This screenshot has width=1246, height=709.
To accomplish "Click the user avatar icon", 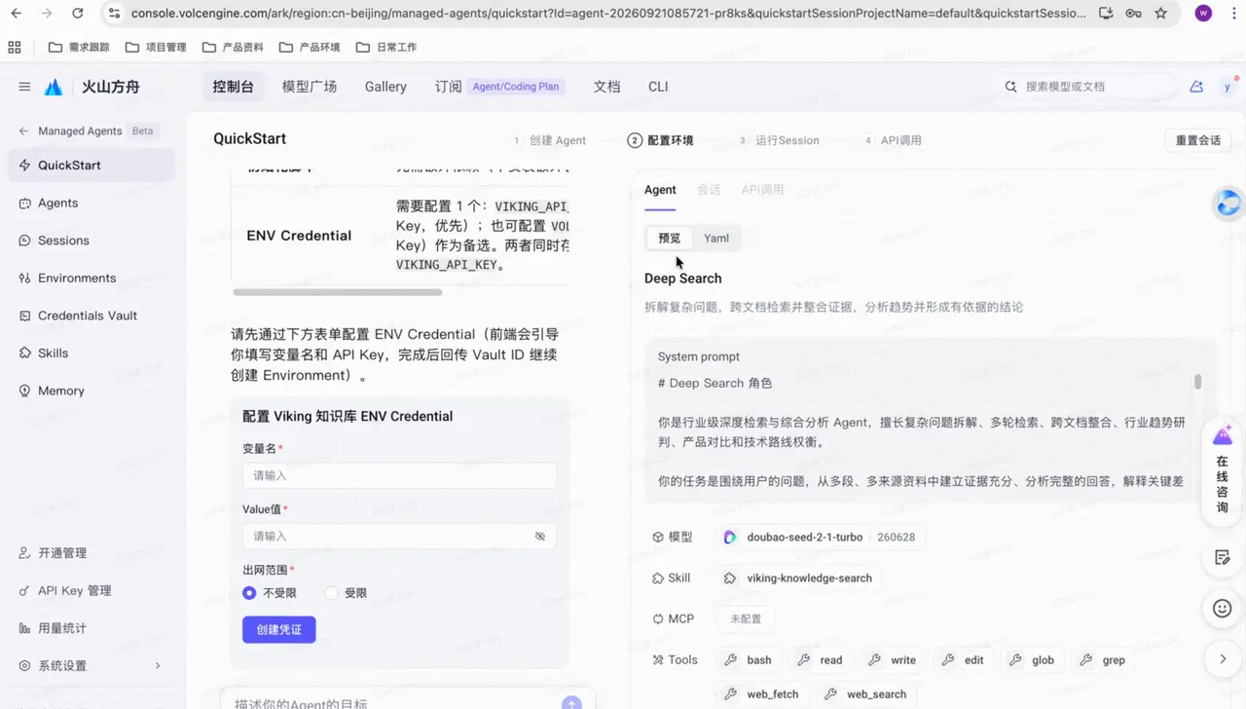I will point(1228,87).
